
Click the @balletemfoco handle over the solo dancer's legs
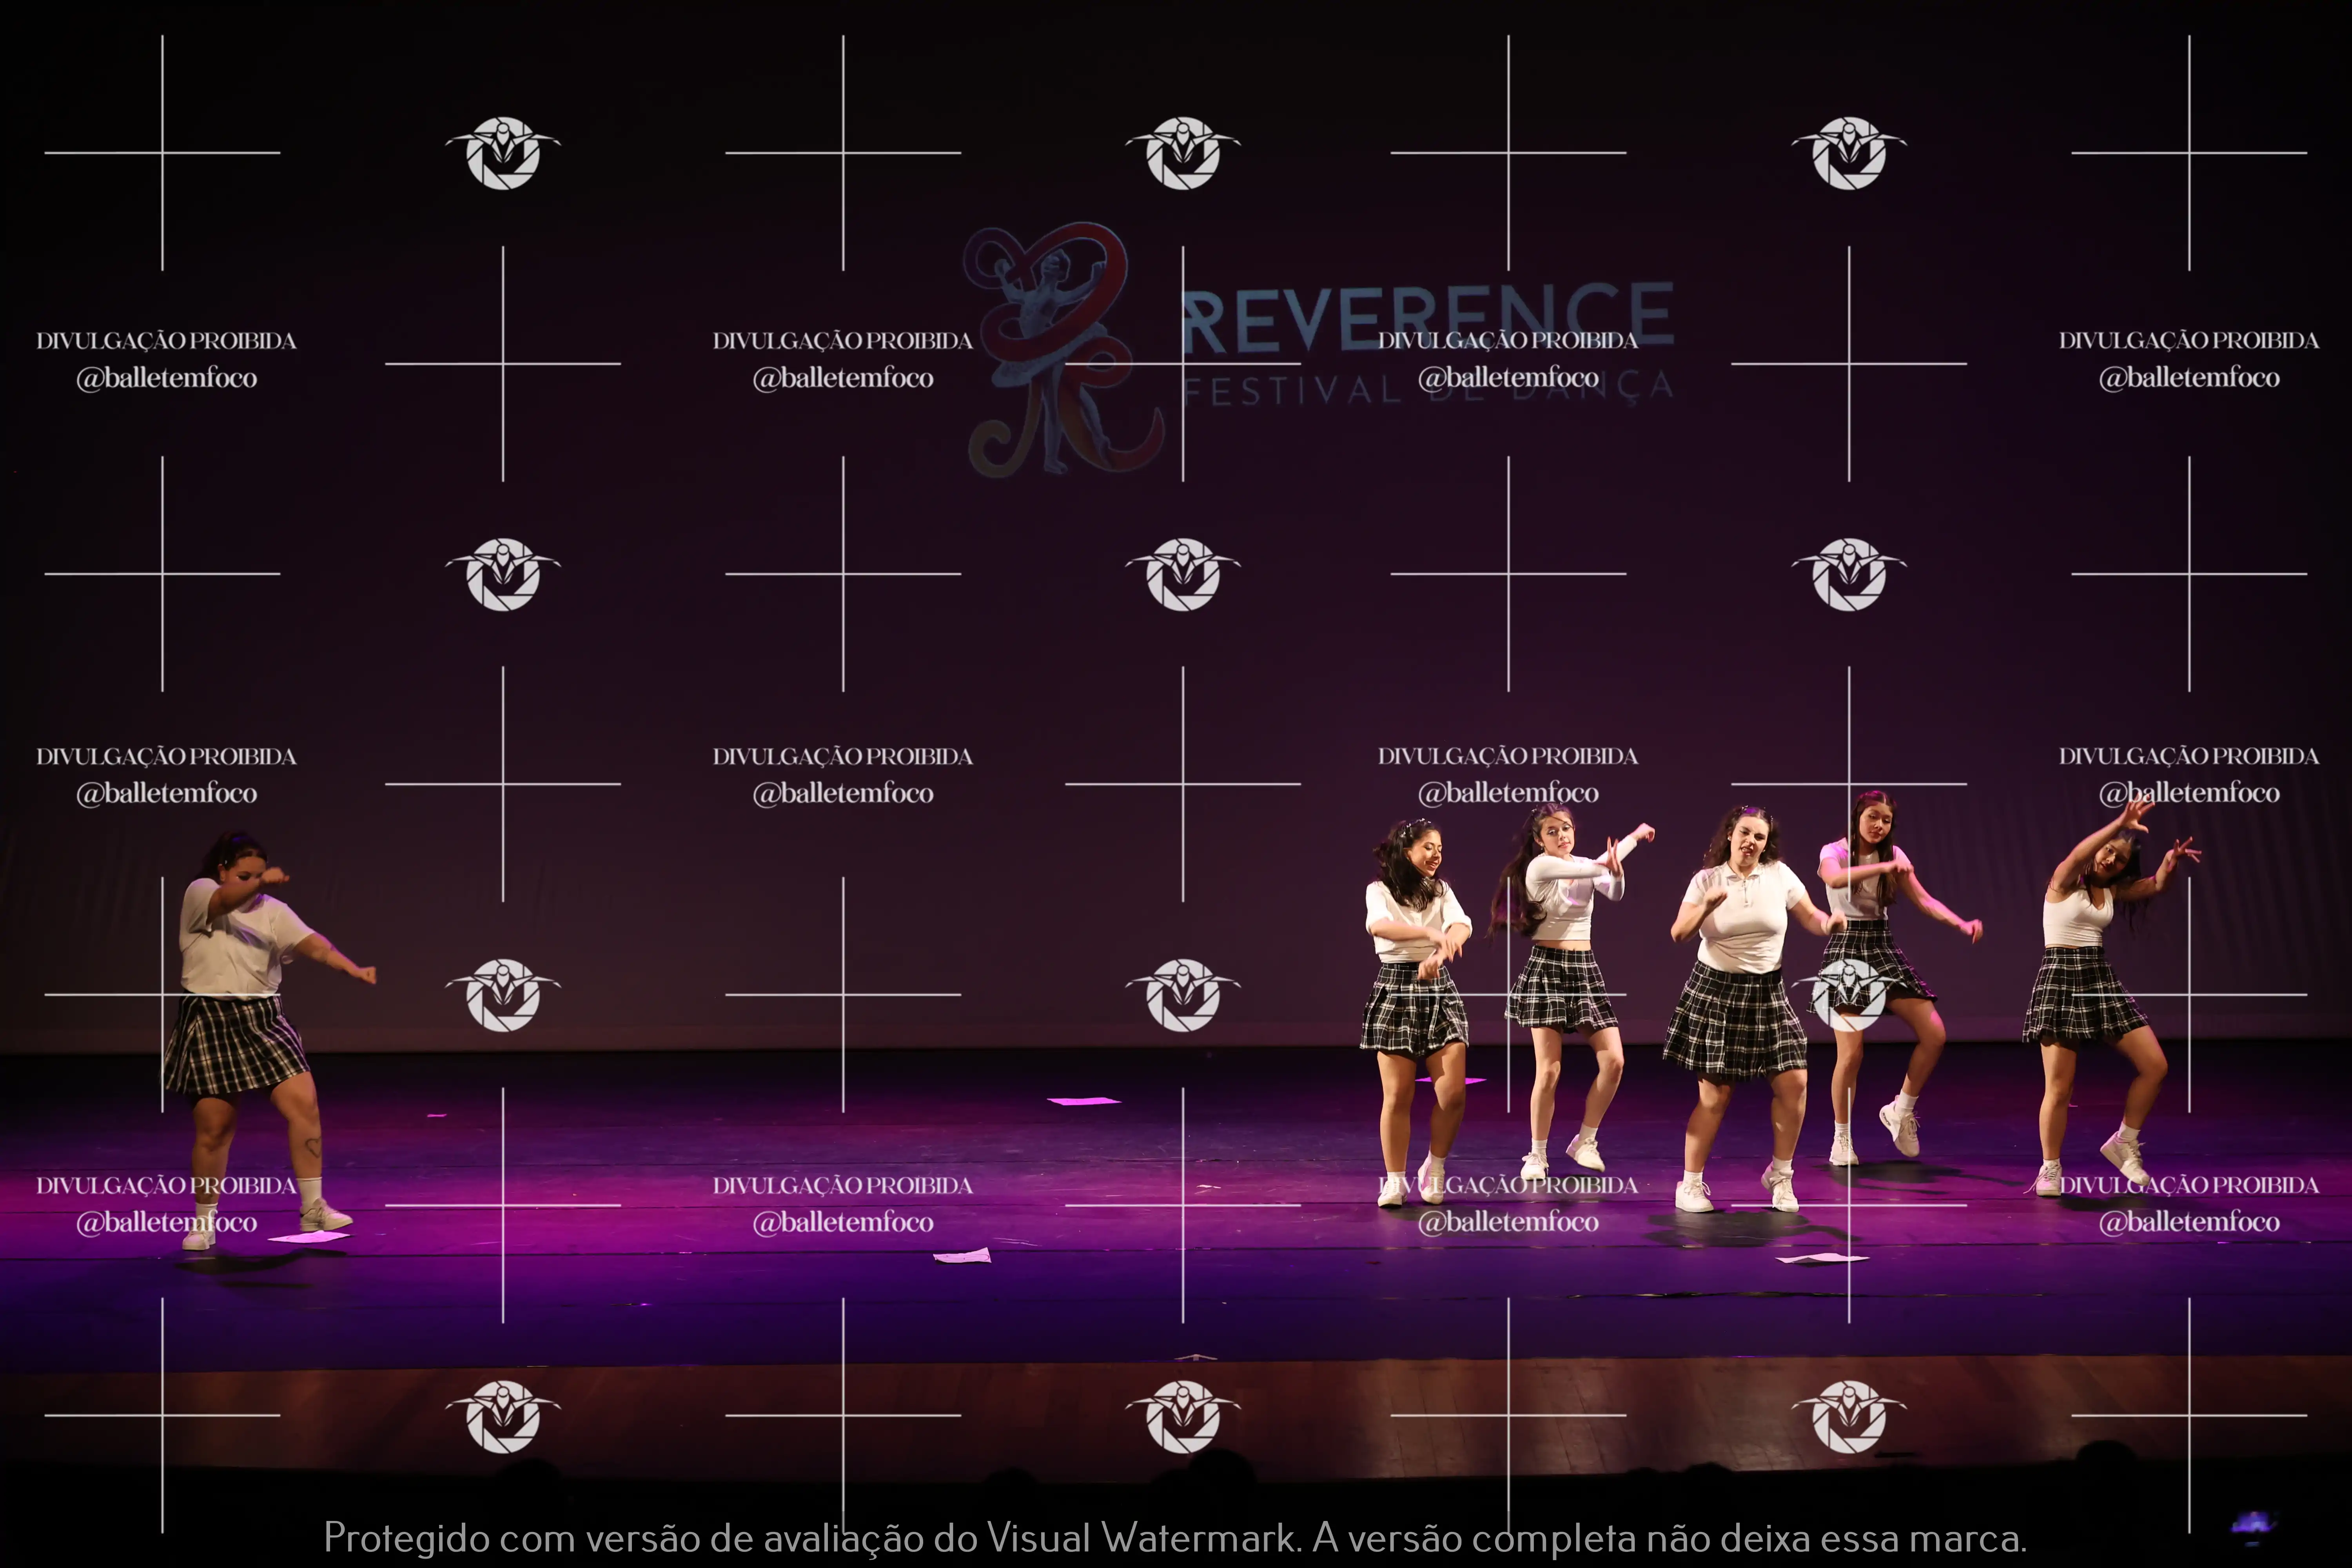[167, 1222]
